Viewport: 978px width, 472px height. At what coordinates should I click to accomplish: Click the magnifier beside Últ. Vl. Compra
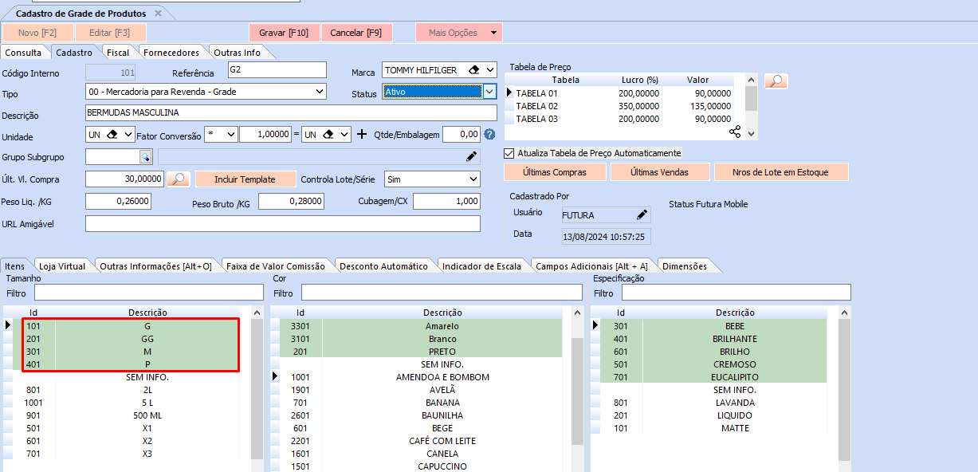tap(178, 179)
